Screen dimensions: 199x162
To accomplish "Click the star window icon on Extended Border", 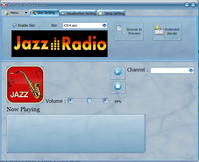I will tap(159, 30).
